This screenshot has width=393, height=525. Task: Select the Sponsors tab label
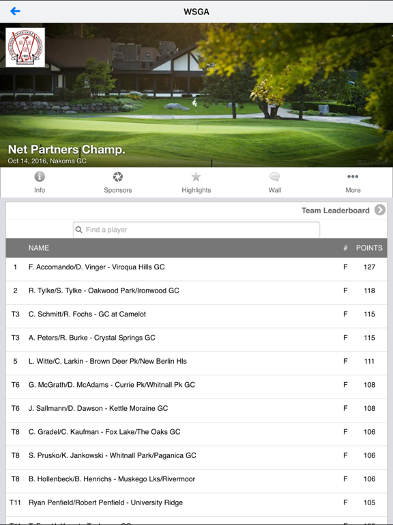pos(117,190)
